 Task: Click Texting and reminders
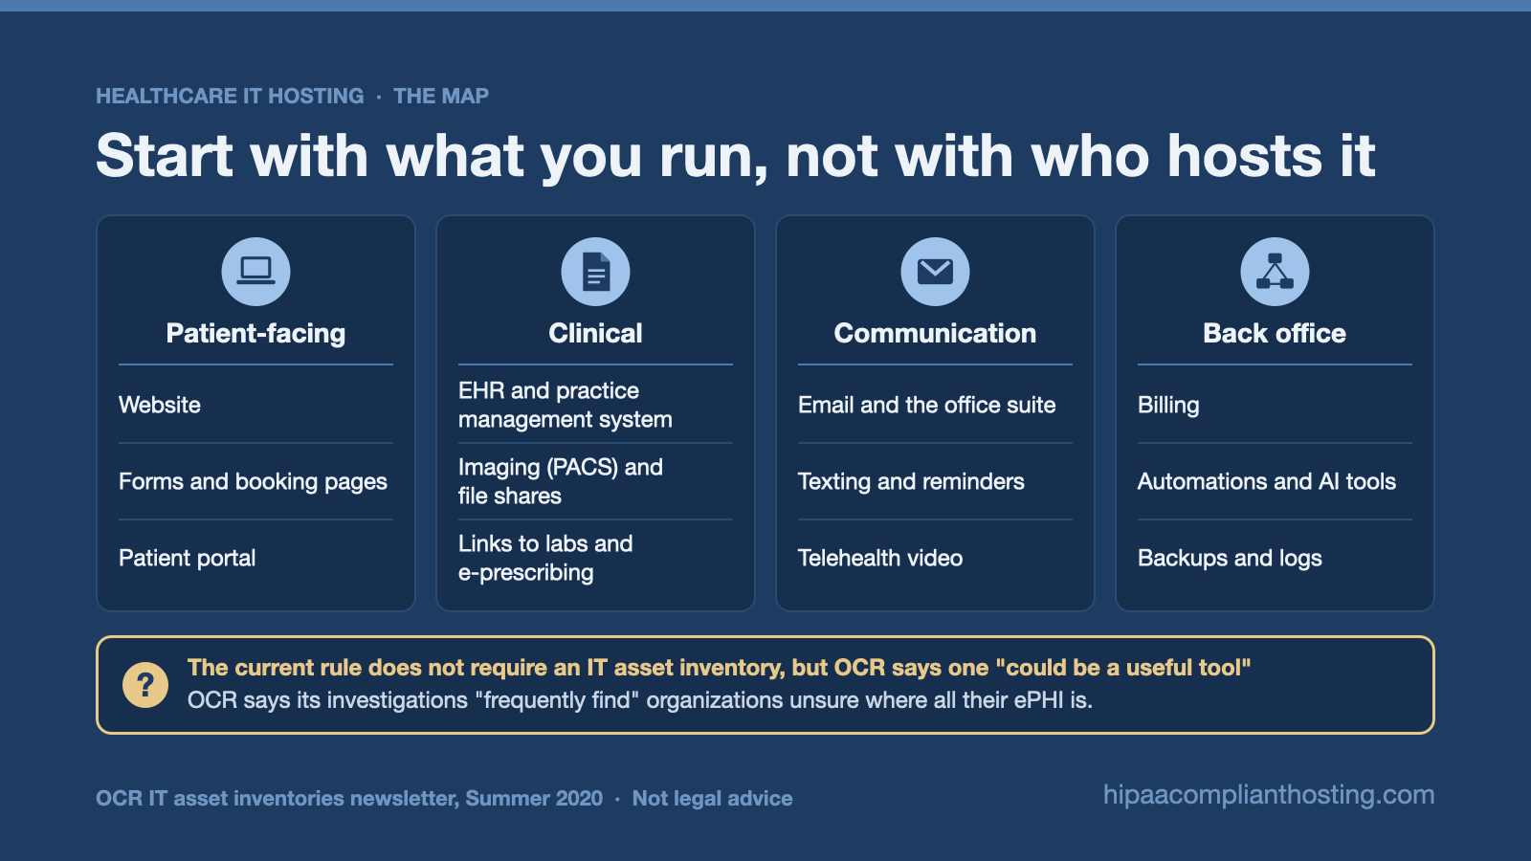click(x=911, y=481)
